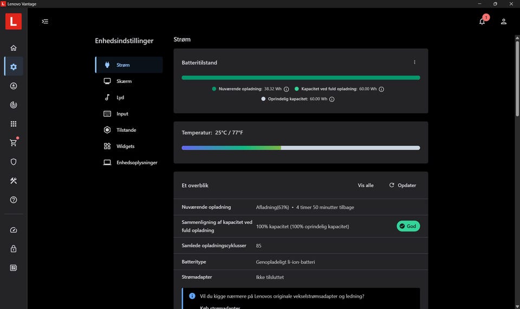Viewport: 520px width, 309px height.
Task: Click the Batteritilstand heading
Action: click(x=199, y=62)
